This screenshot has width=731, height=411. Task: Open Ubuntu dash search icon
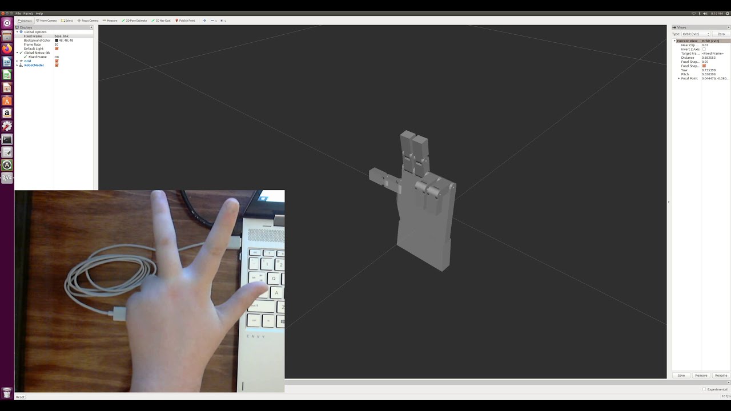point(7,23)
